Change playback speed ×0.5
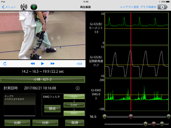171x128 pixels. [x=79, y=64]
